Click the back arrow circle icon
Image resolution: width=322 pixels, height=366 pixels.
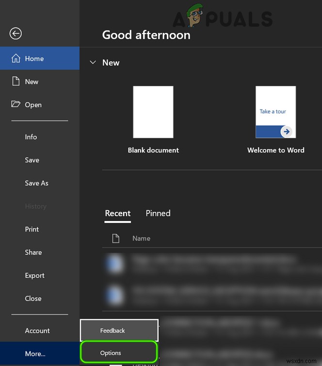(16, 33)
